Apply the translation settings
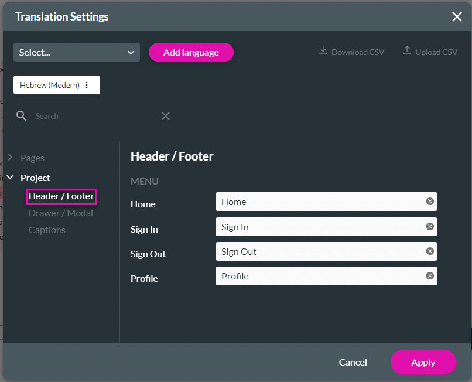 [x=423, y=362]
